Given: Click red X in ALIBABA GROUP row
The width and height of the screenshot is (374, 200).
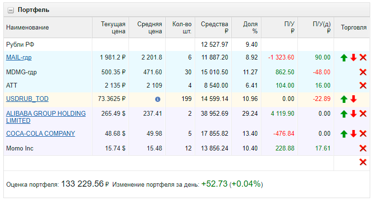Looking at the screenshot, I should (363, 114).
